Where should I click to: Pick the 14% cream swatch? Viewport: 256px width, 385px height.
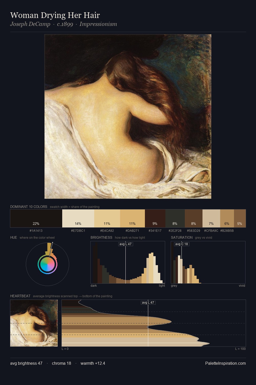click(x=78, y=218)
